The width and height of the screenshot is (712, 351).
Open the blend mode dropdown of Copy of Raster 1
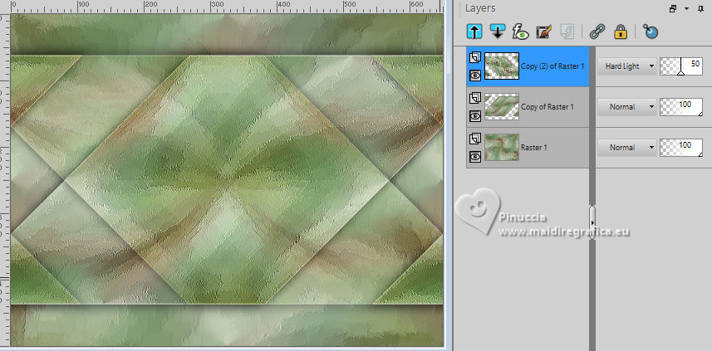pos(627,106)
